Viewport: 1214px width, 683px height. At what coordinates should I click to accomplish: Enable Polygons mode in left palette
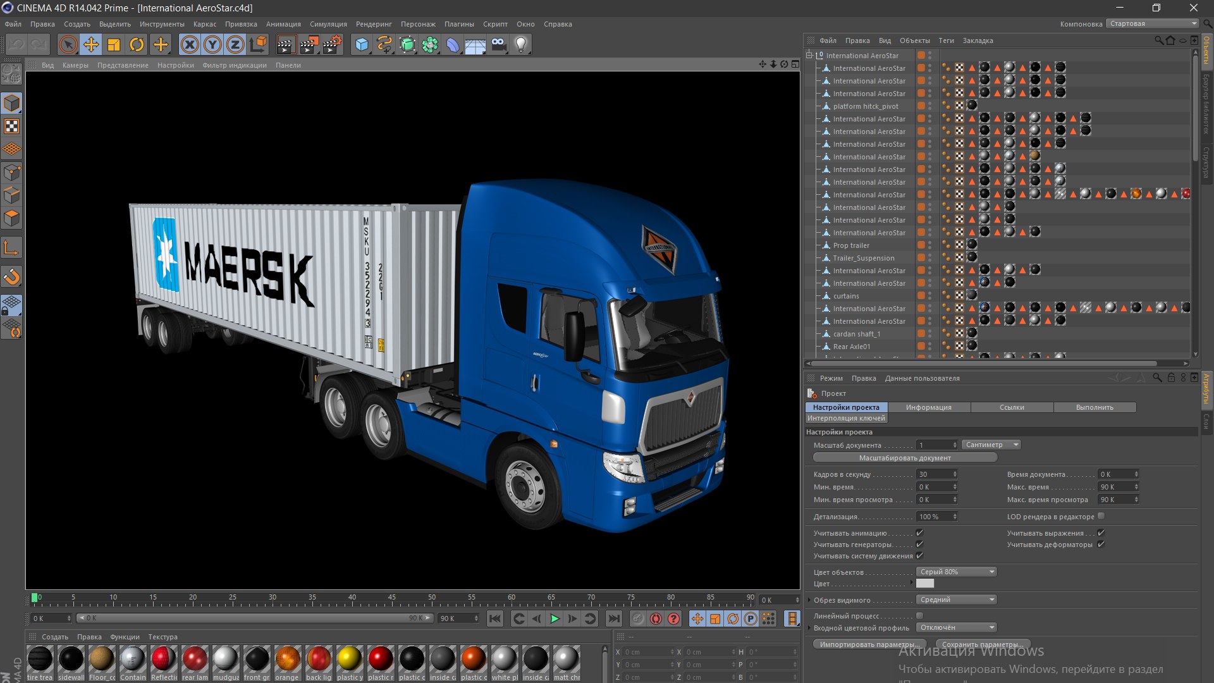[11, 218]
